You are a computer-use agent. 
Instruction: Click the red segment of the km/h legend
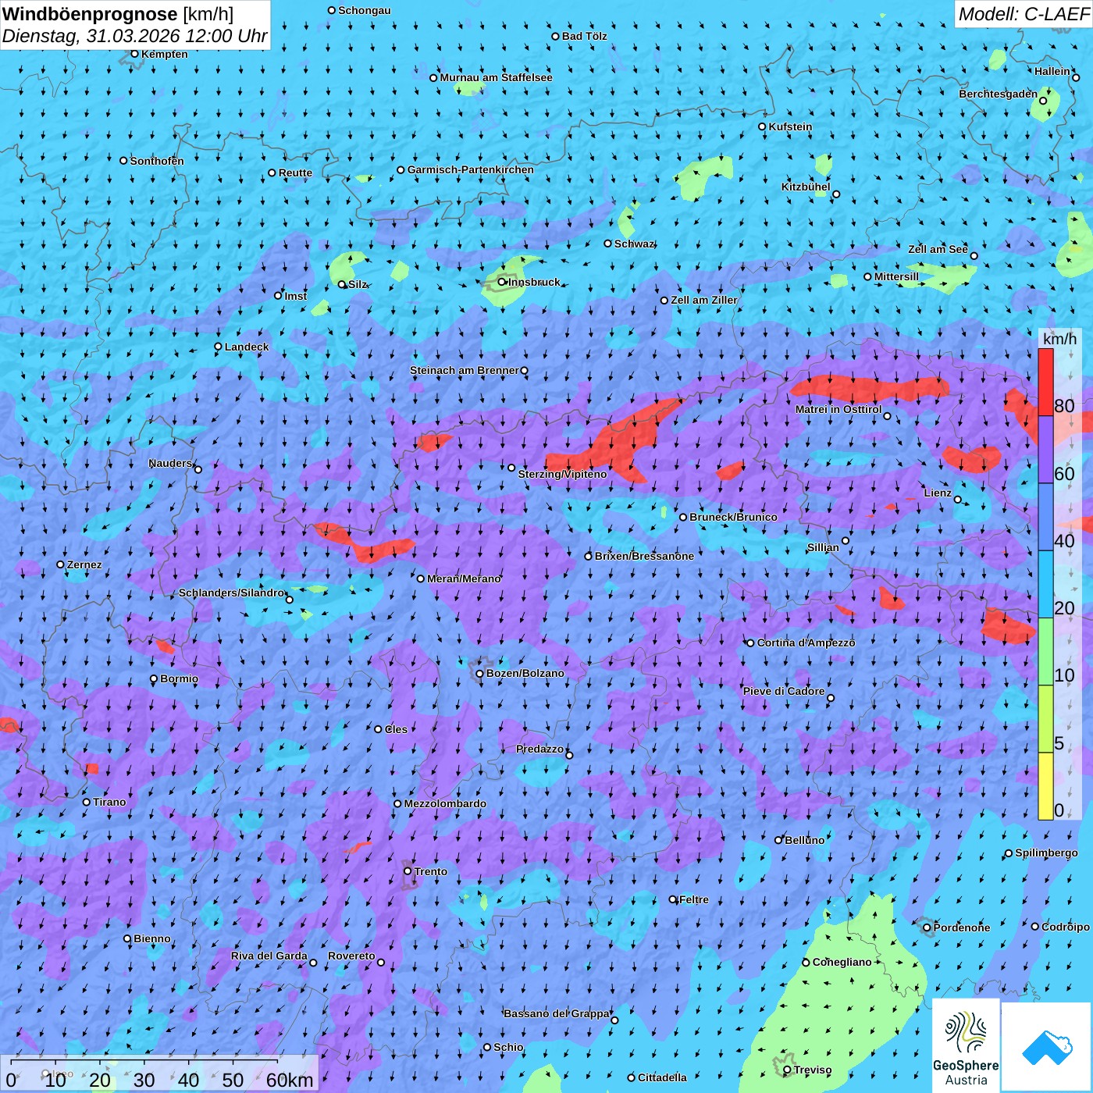point(1045,382)
